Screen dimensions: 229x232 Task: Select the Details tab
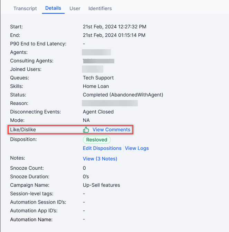click(x=53, y=8)
